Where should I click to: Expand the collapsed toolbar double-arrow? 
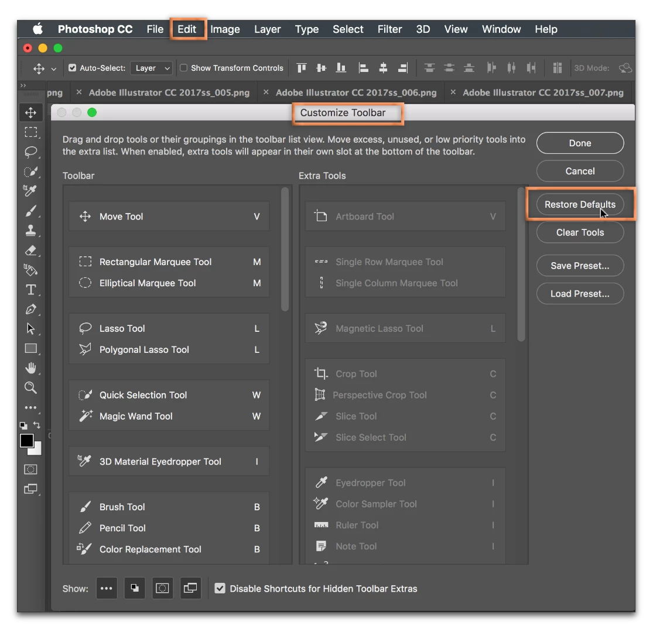click(x=23, y=85)
